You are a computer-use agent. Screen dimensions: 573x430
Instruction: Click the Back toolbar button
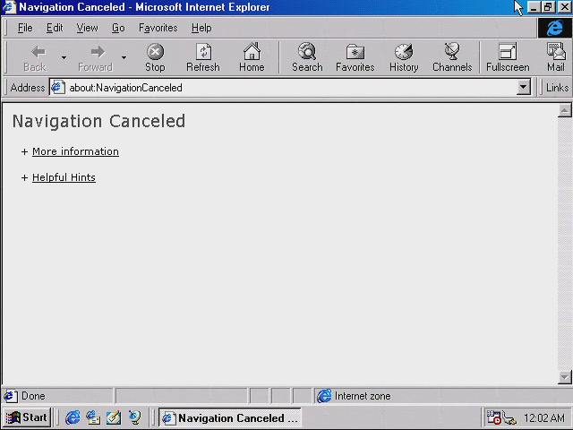[x=36, y=57]
